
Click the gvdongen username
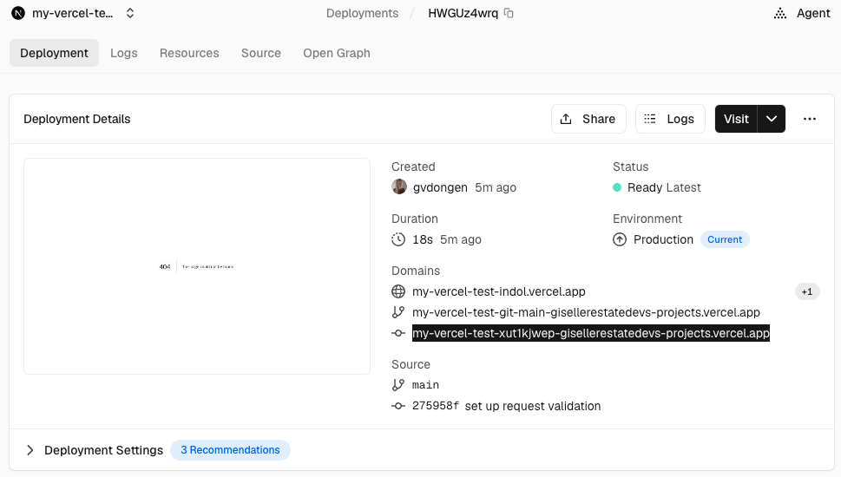click(x=440, y=187)
